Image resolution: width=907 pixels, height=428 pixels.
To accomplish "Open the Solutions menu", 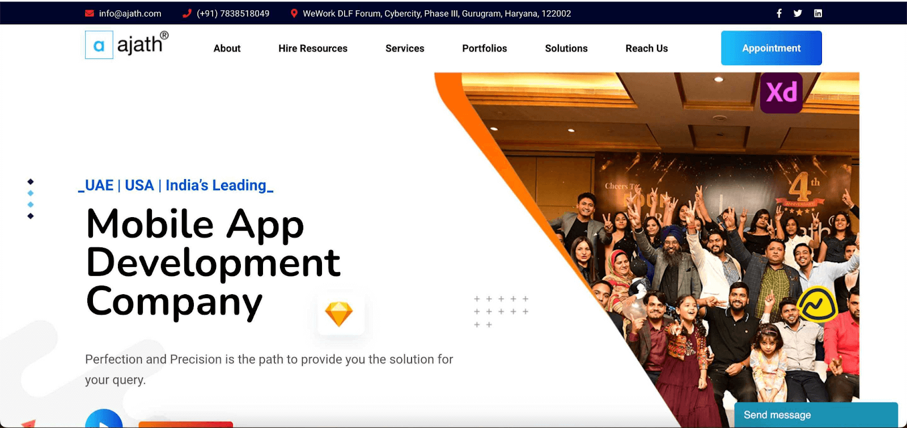I will tap(566, 48).
